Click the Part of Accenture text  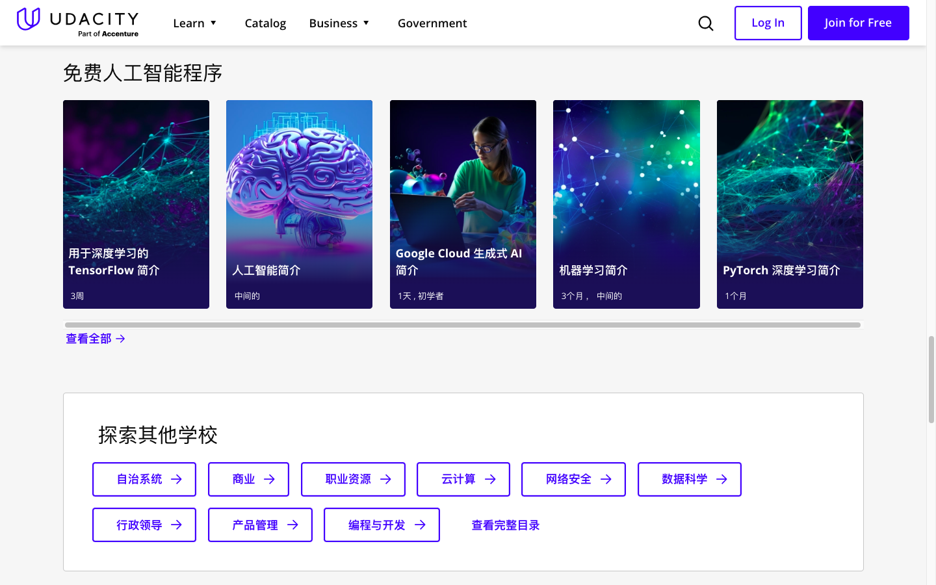pyautogui.click(x=108, y=34)
